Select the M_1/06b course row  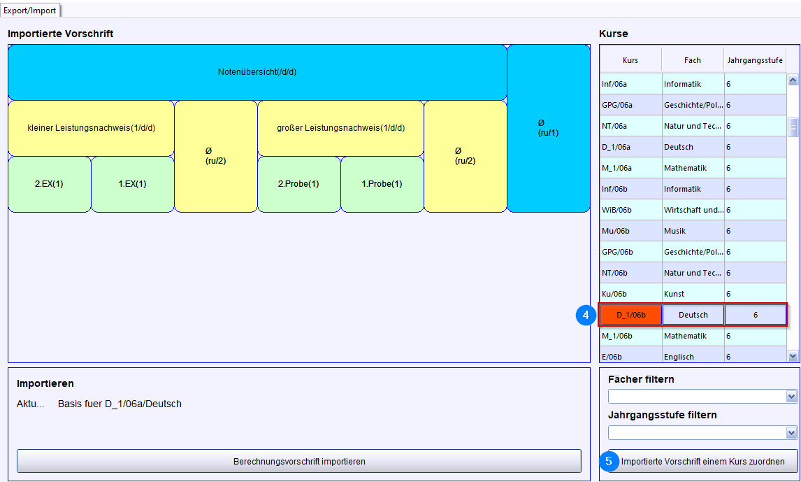[693, 336]
